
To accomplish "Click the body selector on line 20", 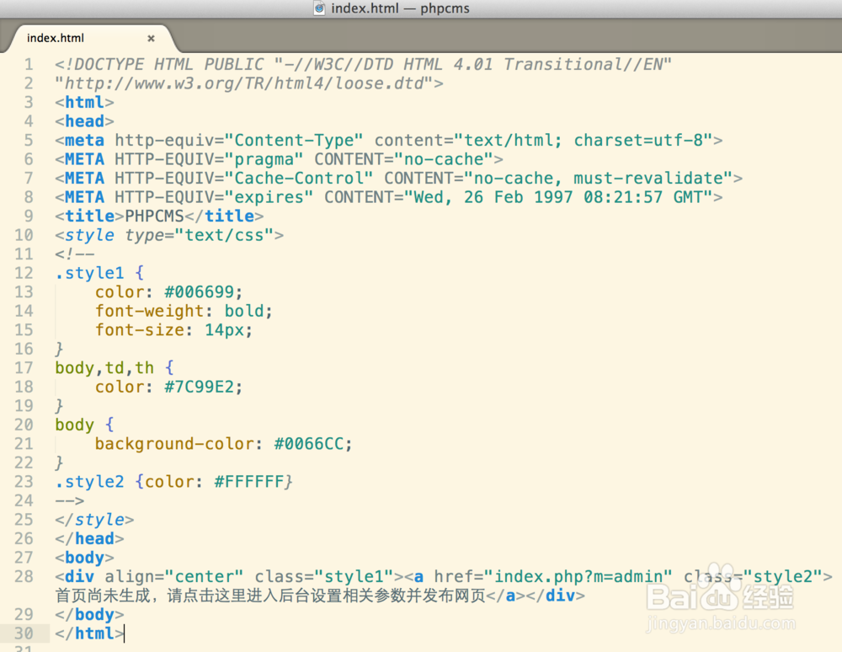I will coord(75,425).
